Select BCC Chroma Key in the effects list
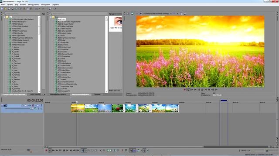Viewport: 279px width, 156px height. pyautogui.click(x=64, y=56)
